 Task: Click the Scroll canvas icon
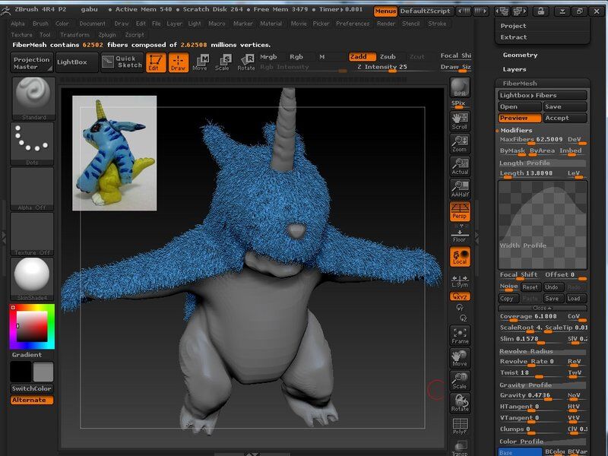pyautogui.click(x=460, y=121)
